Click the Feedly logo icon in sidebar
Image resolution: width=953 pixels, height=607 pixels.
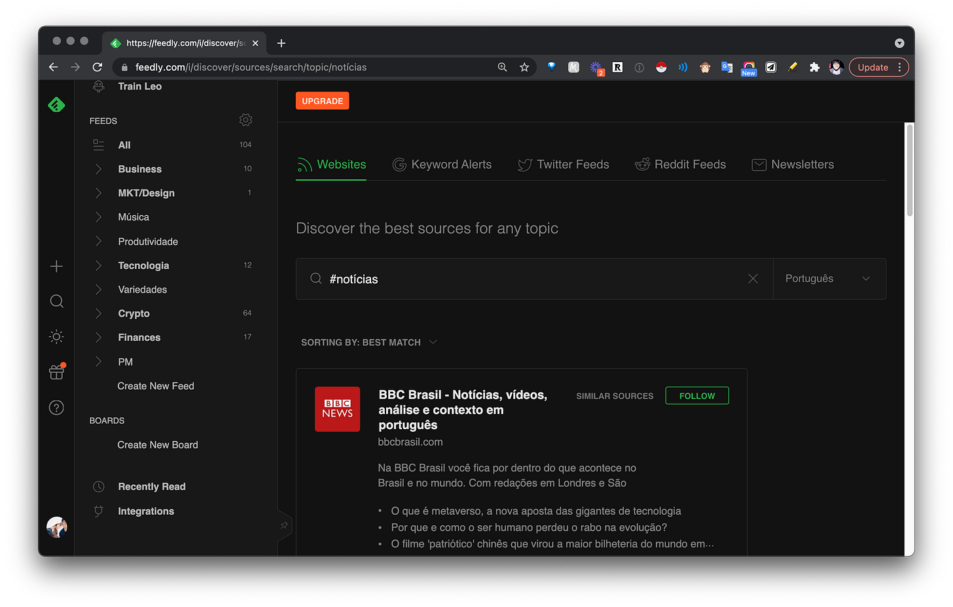(x=57, y=105)
